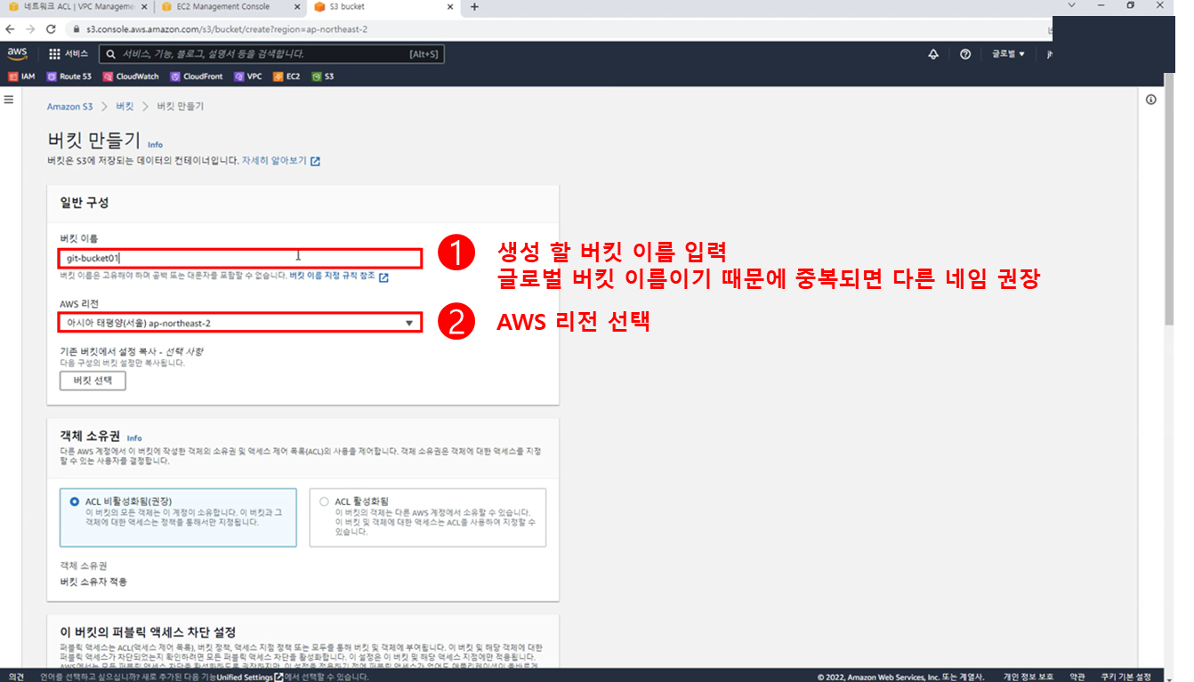This screenshot has width=1194, height=682.
Task: Select ACL 활성화됨 radio option
Action: click(324, 501)
